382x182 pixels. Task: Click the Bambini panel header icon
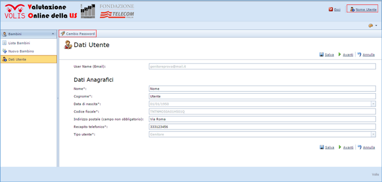(4, 34)
